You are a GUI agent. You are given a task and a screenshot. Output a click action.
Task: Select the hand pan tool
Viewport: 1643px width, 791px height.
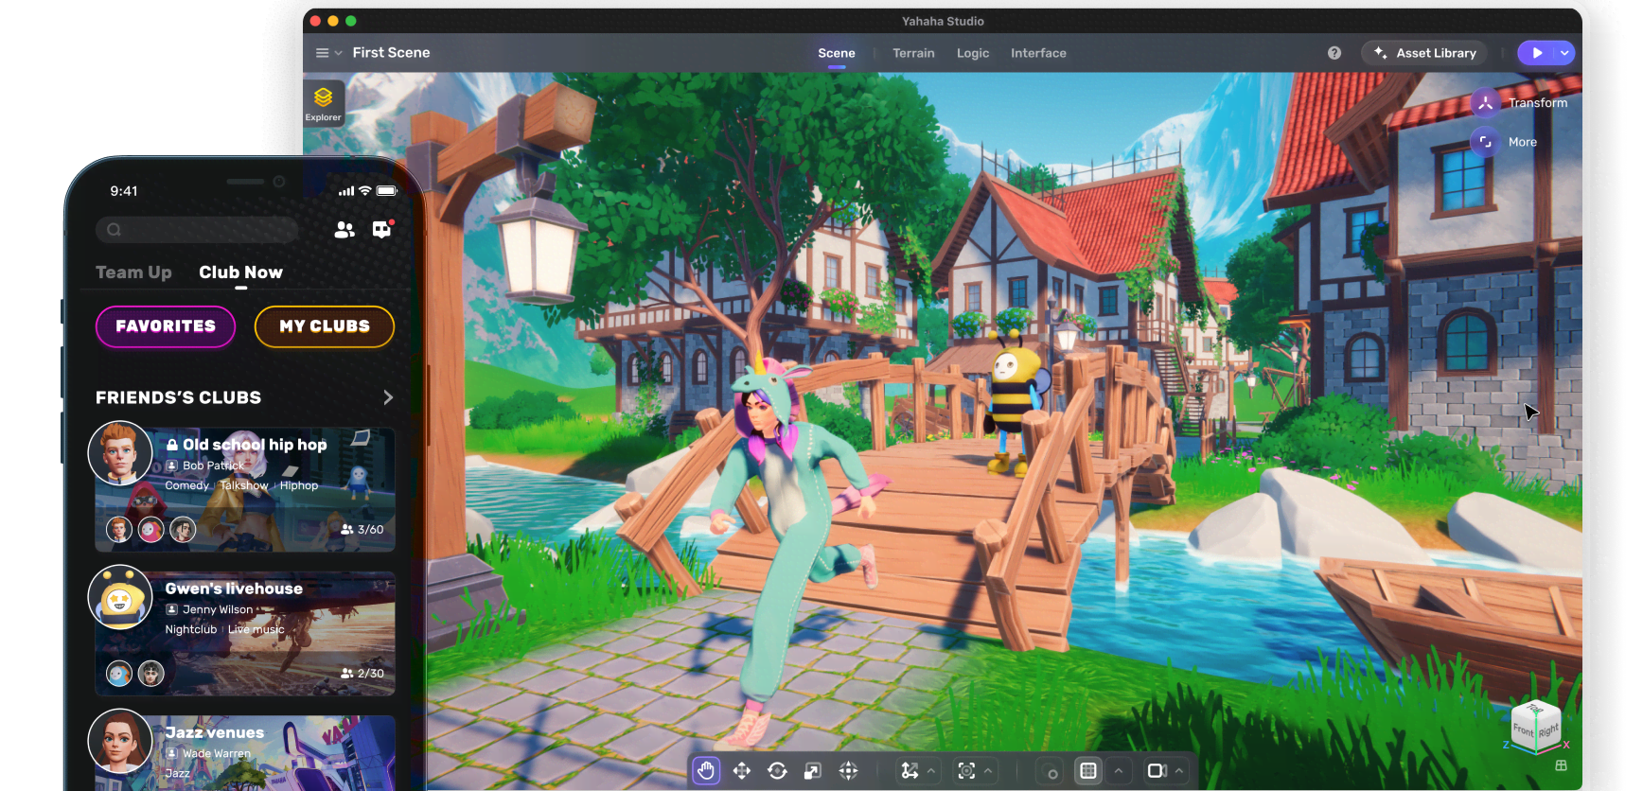click(x=706, y=770)
